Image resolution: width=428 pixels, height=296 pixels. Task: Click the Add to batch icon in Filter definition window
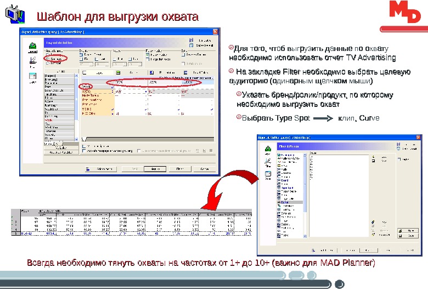[313, 250]
